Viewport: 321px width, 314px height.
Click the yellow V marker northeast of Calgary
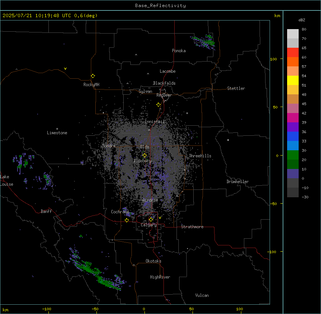click(160, 218)
